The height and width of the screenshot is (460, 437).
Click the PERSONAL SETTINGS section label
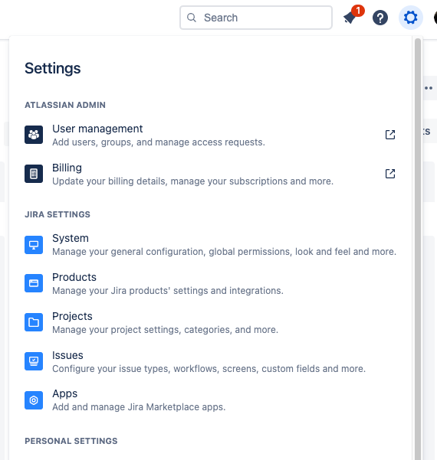71,441
